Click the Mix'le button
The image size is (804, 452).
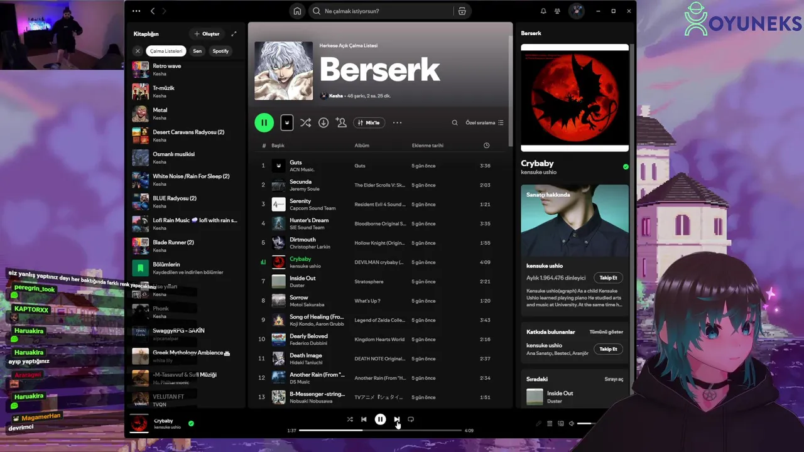coord(369,122)
